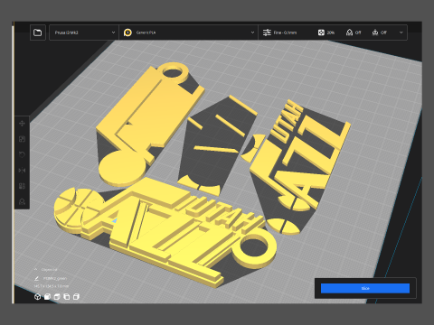Open print settings via Fine 0.1mm profile

click(285, 32)
